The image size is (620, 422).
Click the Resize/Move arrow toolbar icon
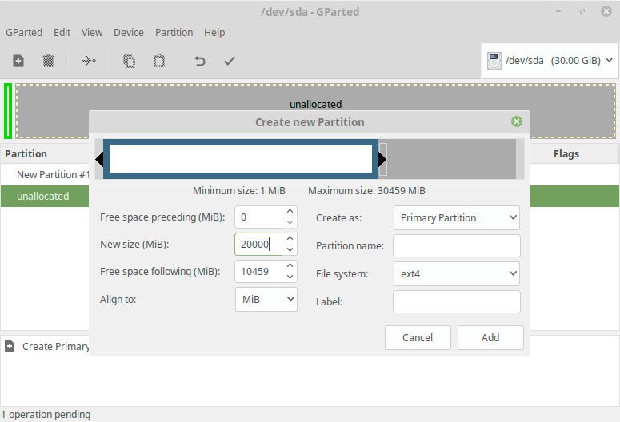pos(89,61)
